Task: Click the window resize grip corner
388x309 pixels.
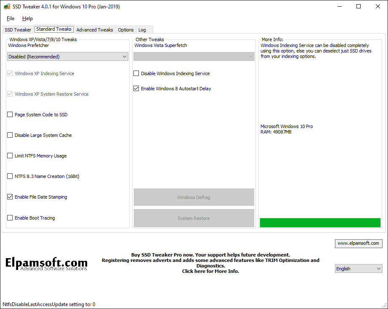Action: tap(385, 306)
